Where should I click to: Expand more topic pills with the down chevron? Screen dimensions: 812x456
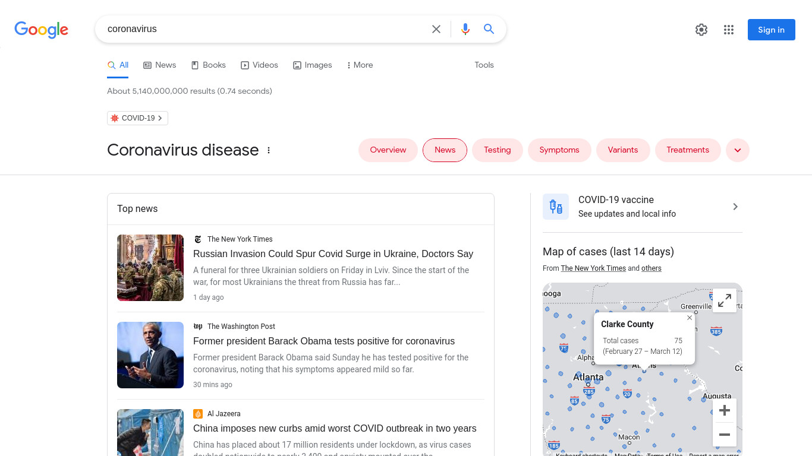pyautogui.click(x=738, y=150)
